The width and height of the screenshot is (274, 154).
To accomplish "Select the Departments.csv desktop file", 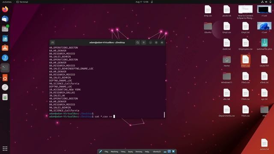I will (x=226, y=111).
